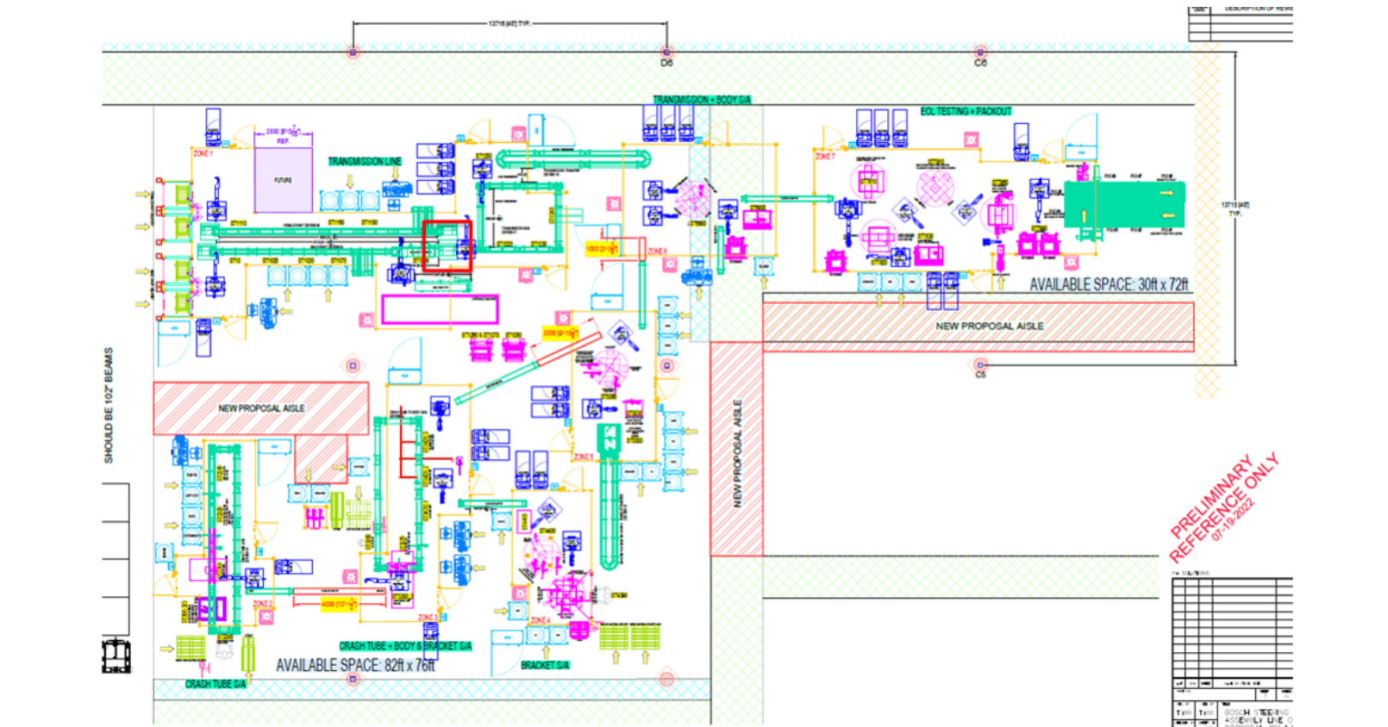
Task: Click the BOSCH STEERING ASSEMBLY LINE title block
Action: [x=1257, y=717]
